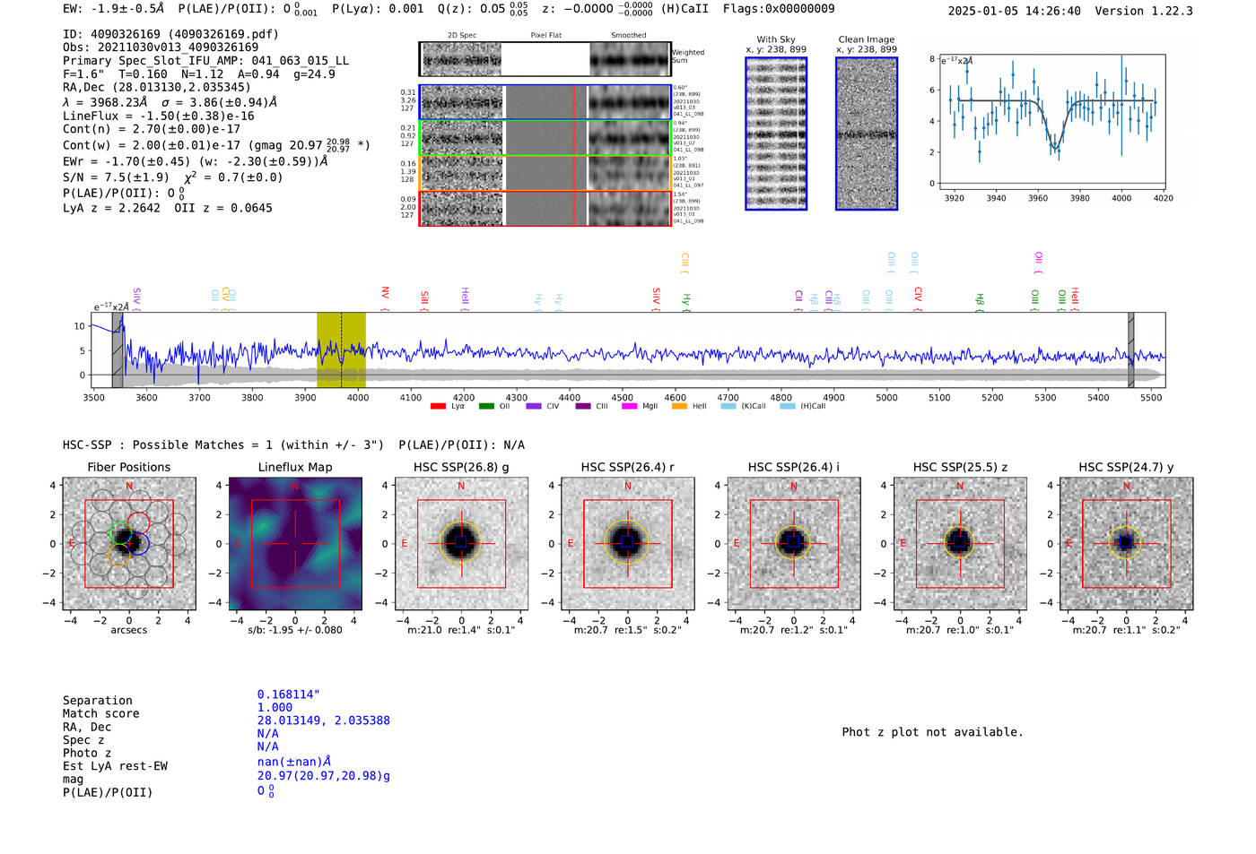
Task: Open the HSC SSP i-band cutout
Action: tap(794, 544)
